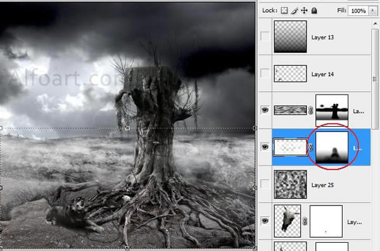Image resolution: width=380 pixels, height=251 pixels.
Task: Click the lock all padlock icon
Action: click(x=314, y=10)
